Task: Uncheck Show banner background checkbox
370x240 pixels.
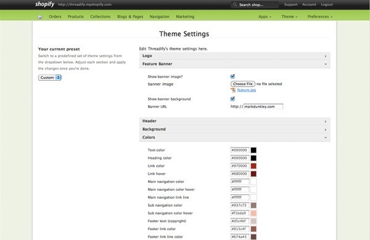Action: click(232, 98)
